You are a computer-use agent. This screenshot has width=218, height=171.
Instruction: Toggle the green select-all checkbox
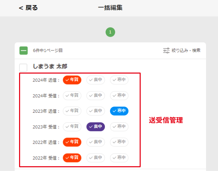point(24,50)
